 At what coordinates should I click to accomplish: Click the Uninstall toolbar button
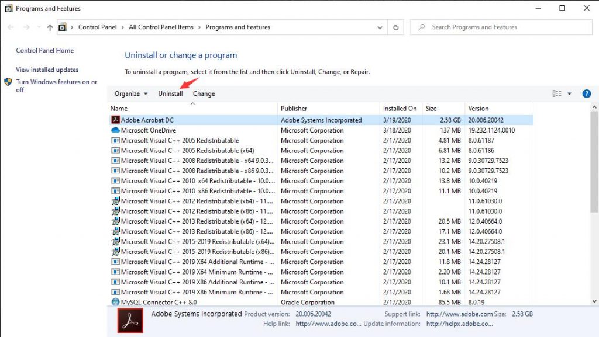coord(170,94)
